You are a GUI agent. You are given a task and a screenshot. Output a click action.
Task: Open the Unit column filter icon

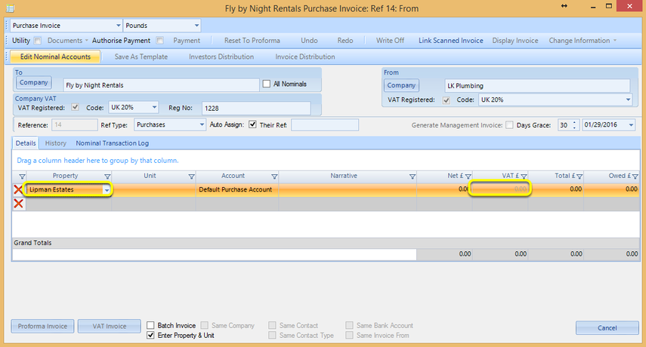191,177
